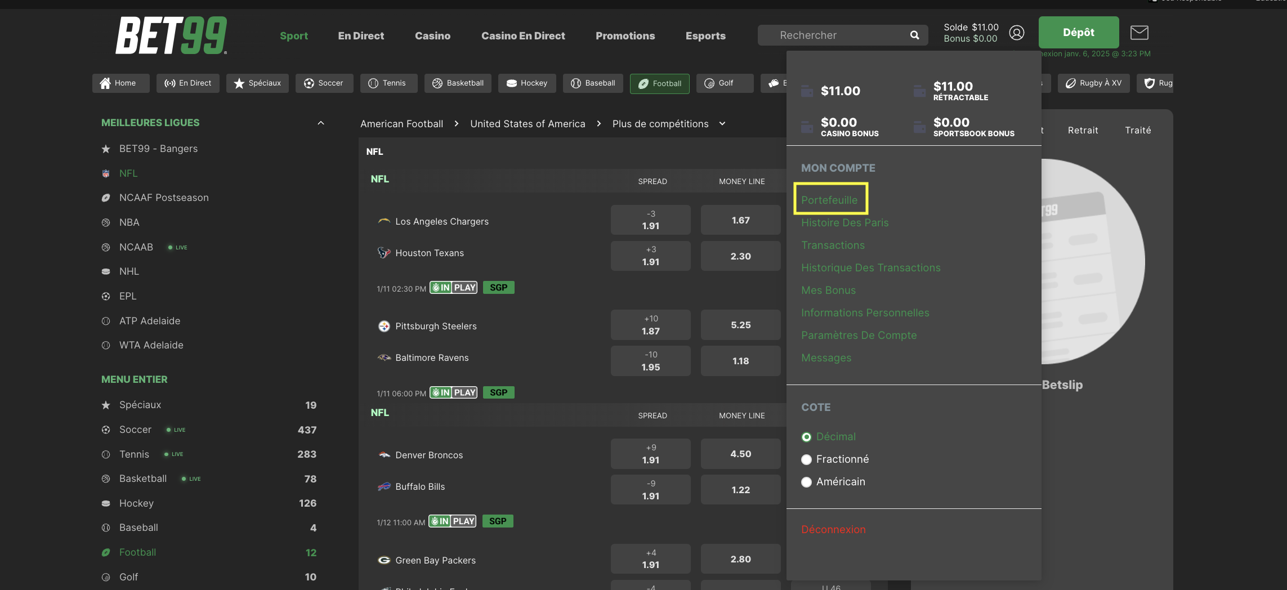Click the Houston Texans team logo

384,253
